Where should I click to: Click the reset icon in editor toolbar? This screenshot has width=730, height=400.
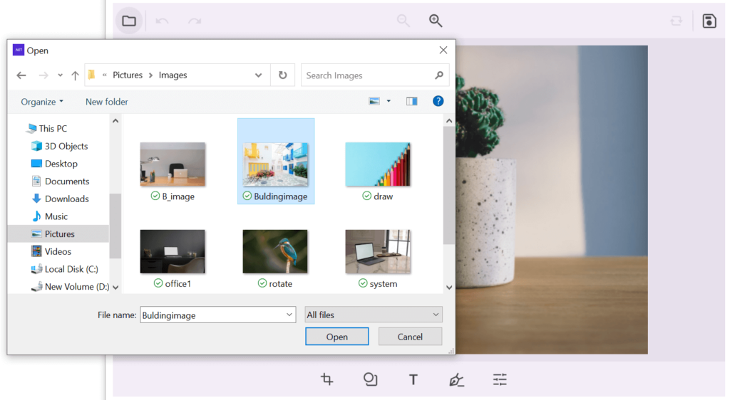(x=676, y=21)
